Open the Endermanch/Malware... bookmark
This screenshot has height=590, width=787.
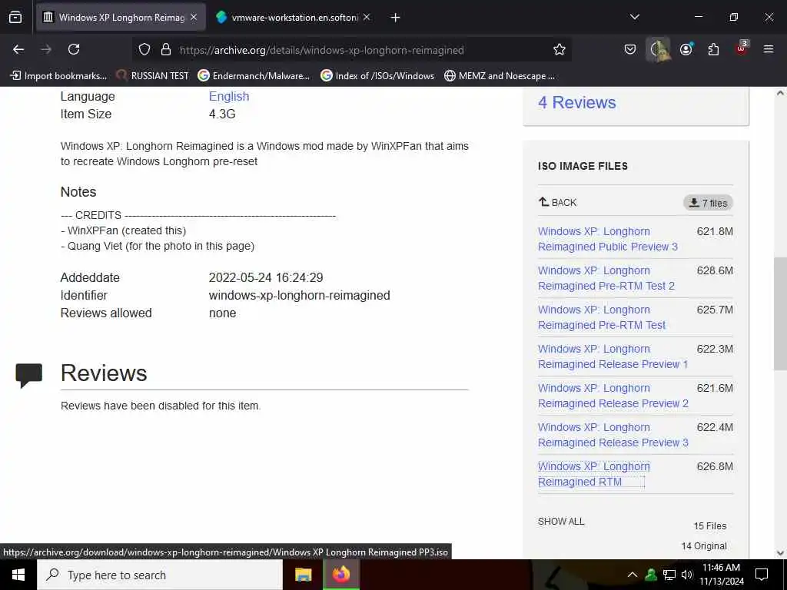pyautogui.click(x=254, y=76)
